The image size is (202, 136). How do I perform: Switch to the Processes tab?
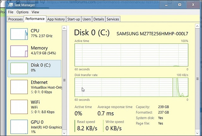click(15, 19)
